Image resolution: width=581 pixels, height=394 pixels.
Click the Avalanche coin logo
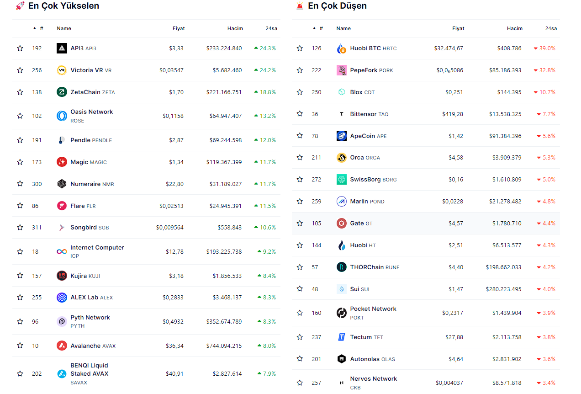coord(62,346)
